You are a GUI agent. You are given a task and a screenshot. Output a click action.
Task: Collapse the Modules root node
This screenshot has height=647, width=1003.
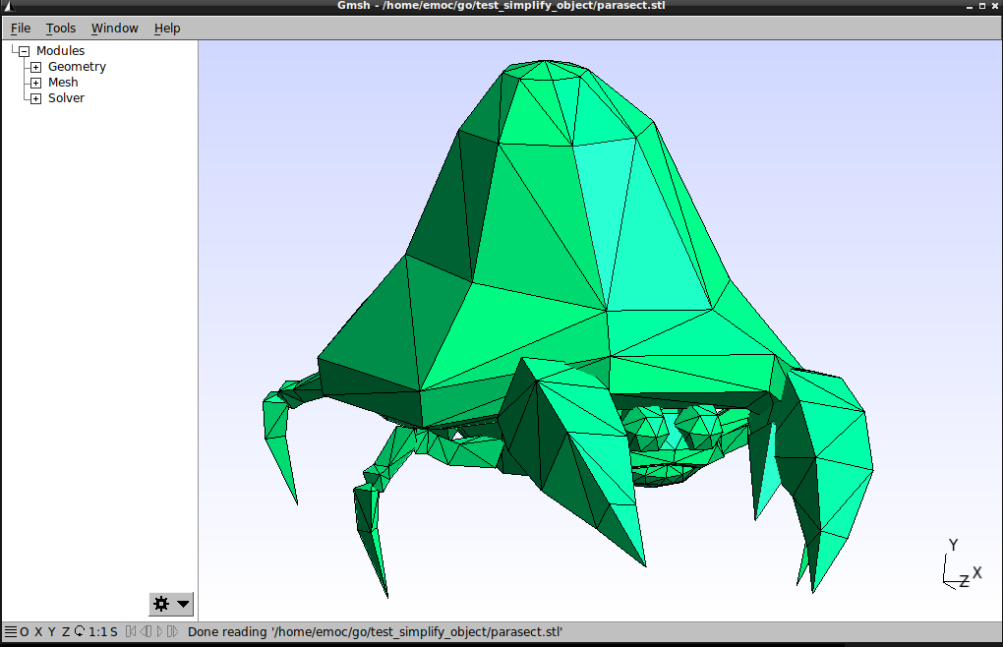click(x=24, y=51)
